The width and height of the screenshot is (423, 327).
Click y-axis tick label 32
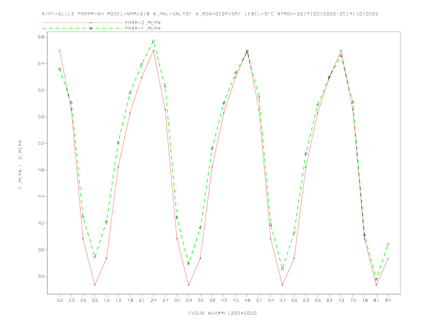coord(41,276)
